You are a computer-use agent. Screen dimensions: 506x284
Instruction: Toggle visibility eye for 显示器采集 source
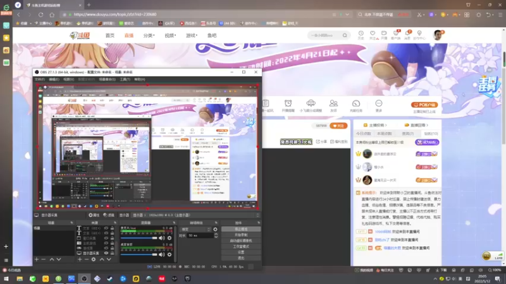[106, 253]
